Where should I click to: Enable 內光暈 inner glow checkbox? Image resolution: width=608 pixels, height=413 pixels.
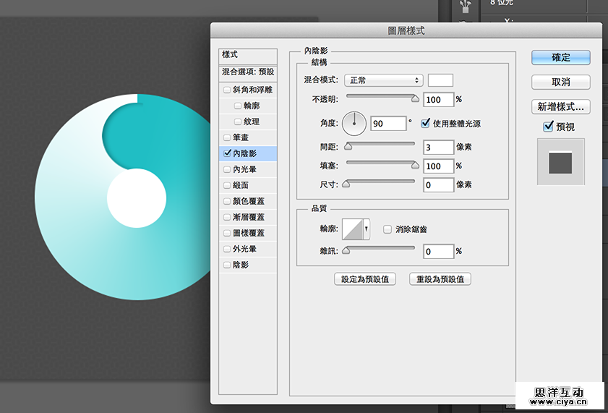point(227,169)
